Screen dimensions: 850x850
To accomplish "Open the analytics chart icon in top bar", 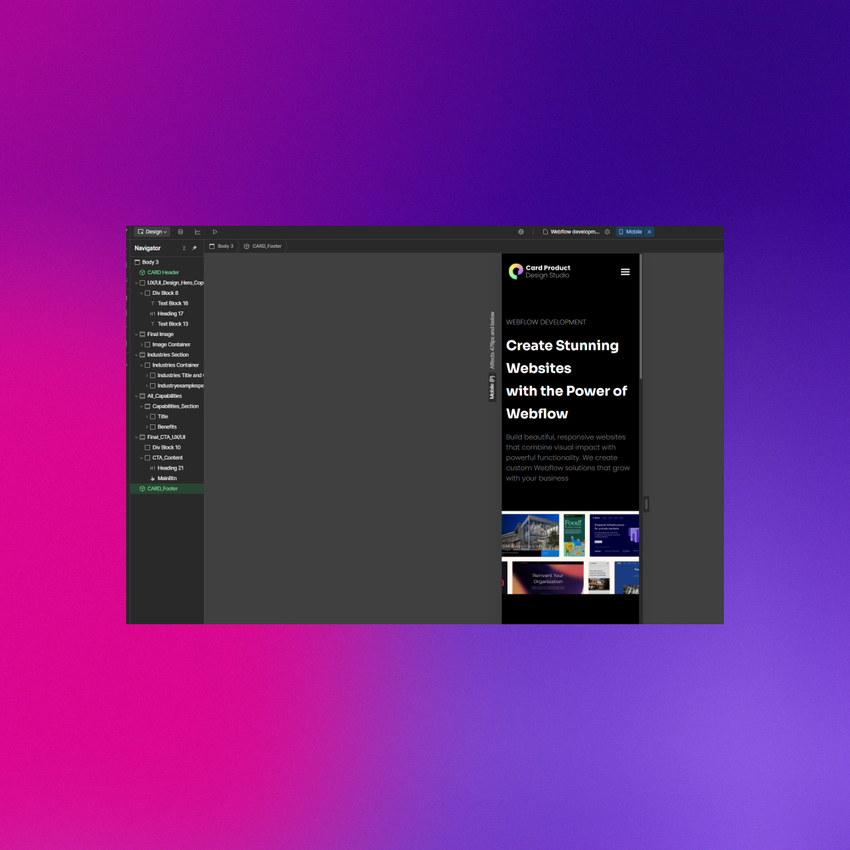I will coord(198,232).
